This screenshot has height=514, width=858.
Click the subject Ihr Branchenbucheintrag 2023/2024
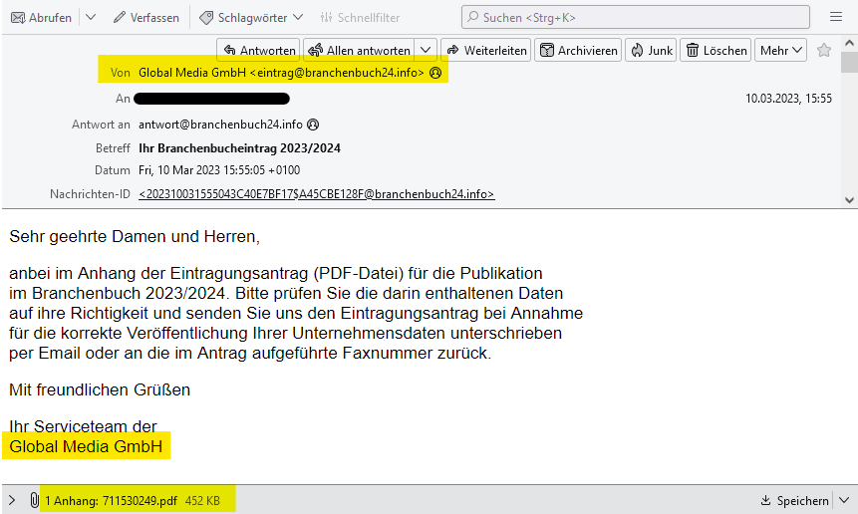click(x=240, y=148)
